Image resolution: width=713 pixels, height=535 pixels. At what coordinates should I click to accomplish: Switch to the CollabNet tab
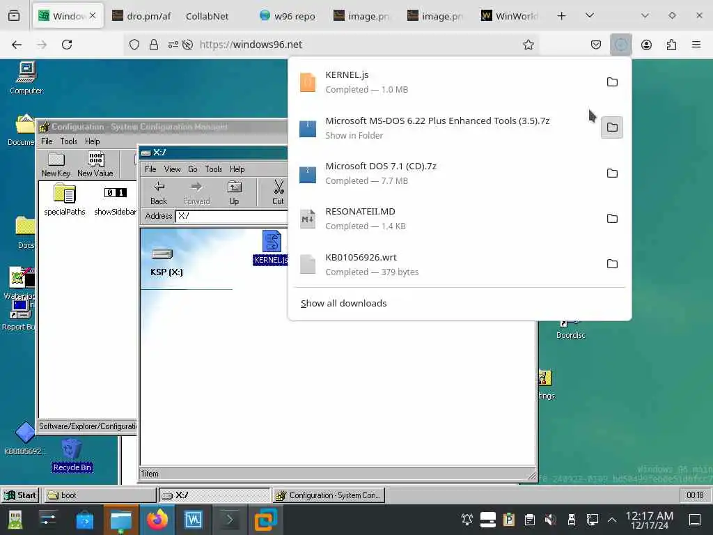[x=207, y=16]
